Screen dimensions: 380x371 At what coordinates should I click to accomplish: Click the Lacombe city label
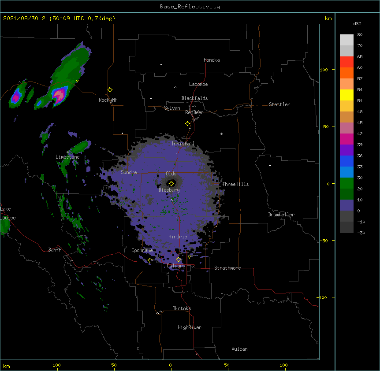pyautogui.click(x=198, y=84)
